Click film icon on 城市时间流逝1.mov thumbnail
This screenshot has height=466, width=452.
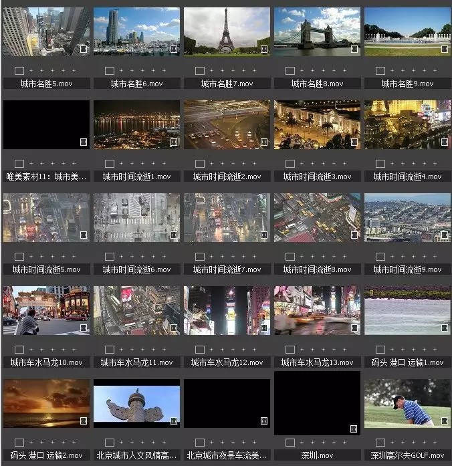pos(174,142)
